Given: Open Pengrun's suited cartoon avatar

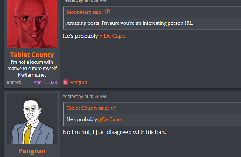Looking at the screenshot, I should 32,119.
